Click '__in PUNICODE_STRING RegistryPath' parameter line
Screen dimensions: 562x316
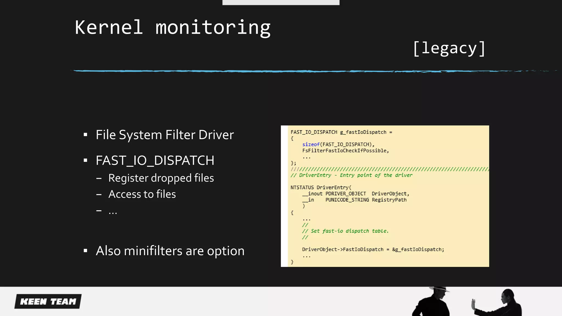pos(354,200)
